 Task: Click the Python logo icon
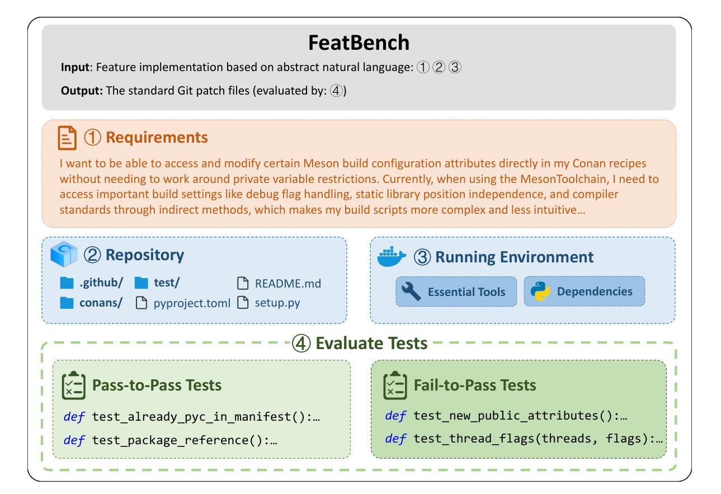538,291
